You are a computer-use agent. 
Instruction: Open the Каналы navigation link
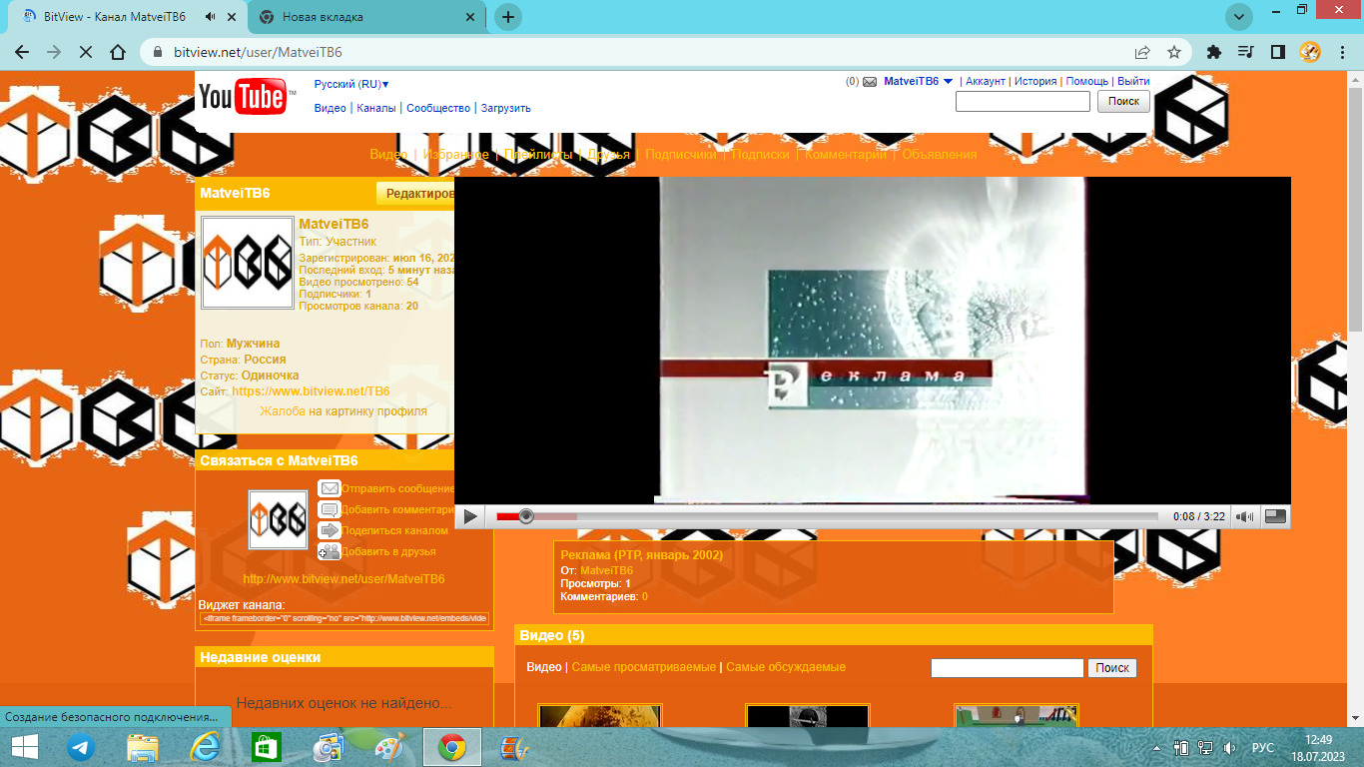[x=376, y=108]
